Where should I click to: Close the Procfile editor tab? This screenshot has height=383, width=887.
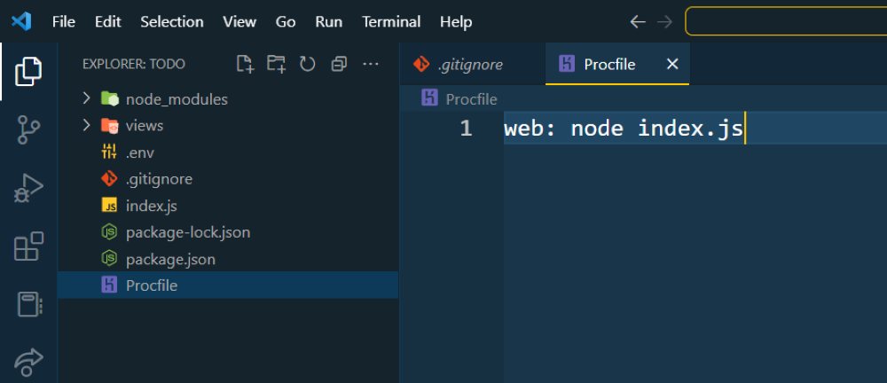pyautogui.click(x=672, y=64)
